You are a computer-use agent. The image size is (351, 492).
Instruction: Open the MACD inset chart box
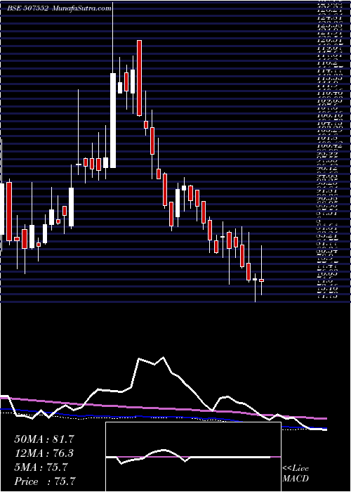coord(193,457)
